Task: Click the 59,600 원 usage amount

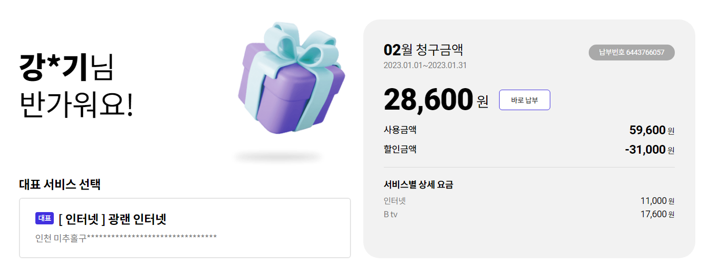Action: pos(651,131)
